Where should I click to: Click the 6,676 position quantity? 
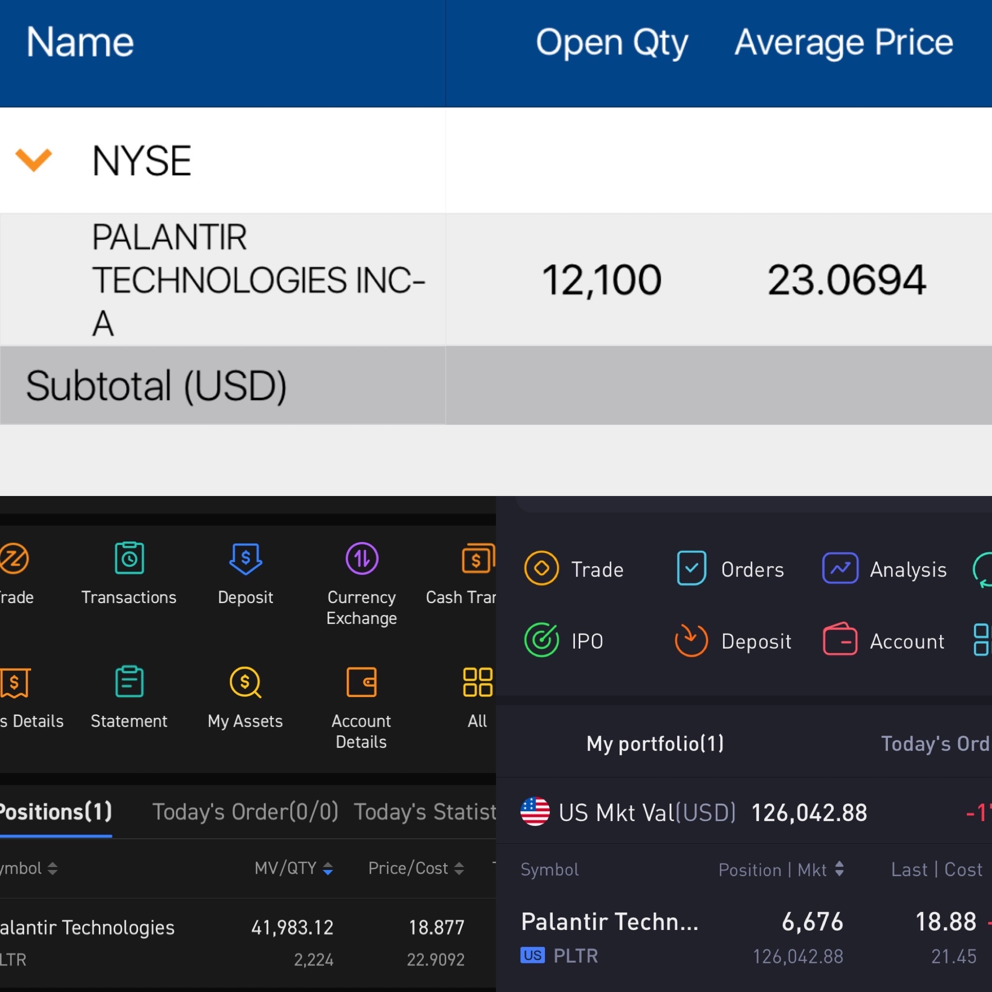[x=813, y=922]
